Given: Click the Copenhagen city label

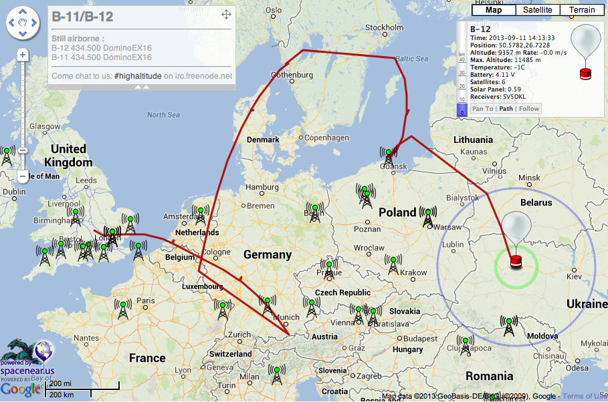Looking at the screenshot, I should point(326,138).
